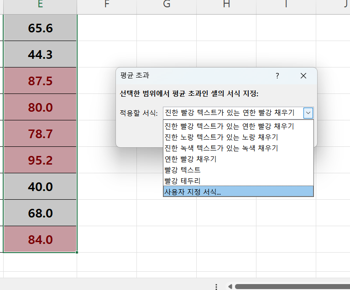Click horizontal scrollbar left arrow
Image resolution: width=350 pixels, height=290 pixels.
tap(230, 286)
